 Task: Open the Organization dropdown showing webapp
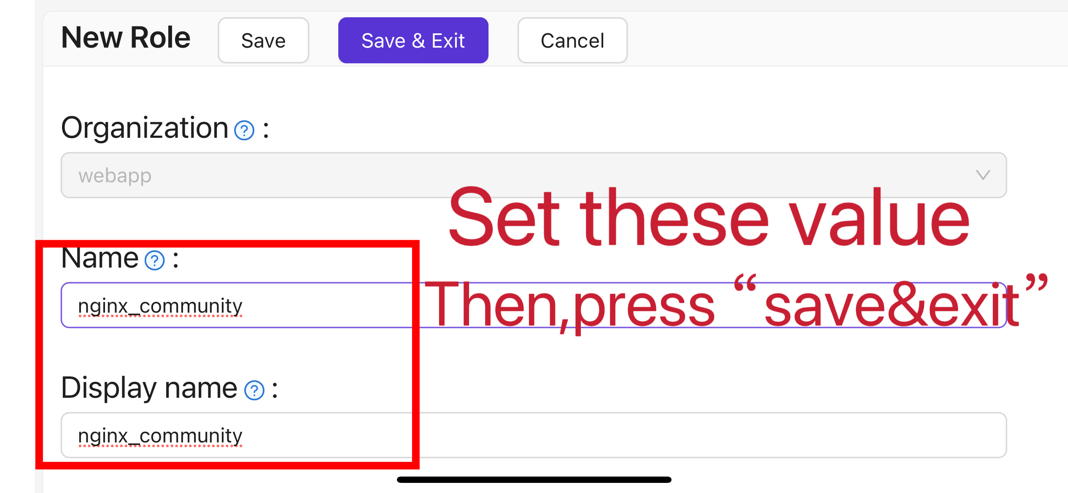pyautogui.click(x=533, y=175)
